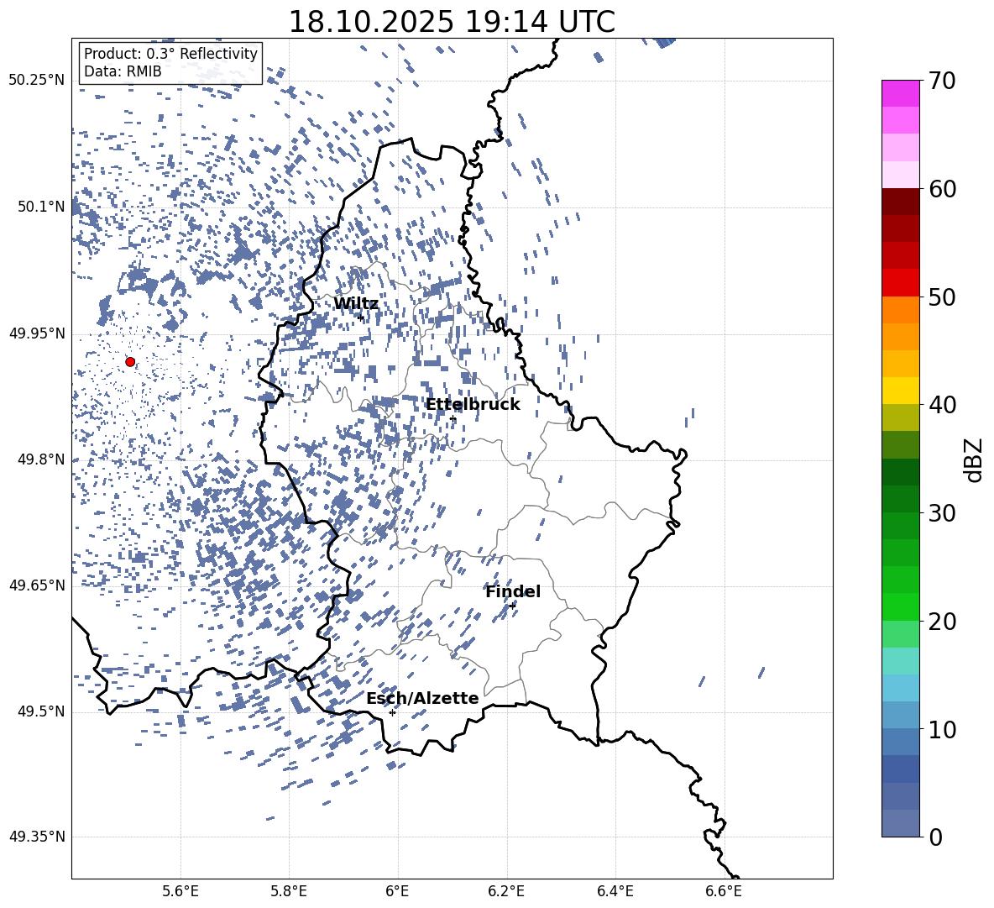994x908 pixels.
Task: Click the 49.35°N latitude label
Action: 37,837
